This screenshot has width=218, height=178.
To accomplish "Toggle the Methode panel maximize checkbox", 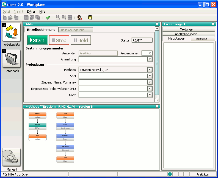I will [157, 106].
